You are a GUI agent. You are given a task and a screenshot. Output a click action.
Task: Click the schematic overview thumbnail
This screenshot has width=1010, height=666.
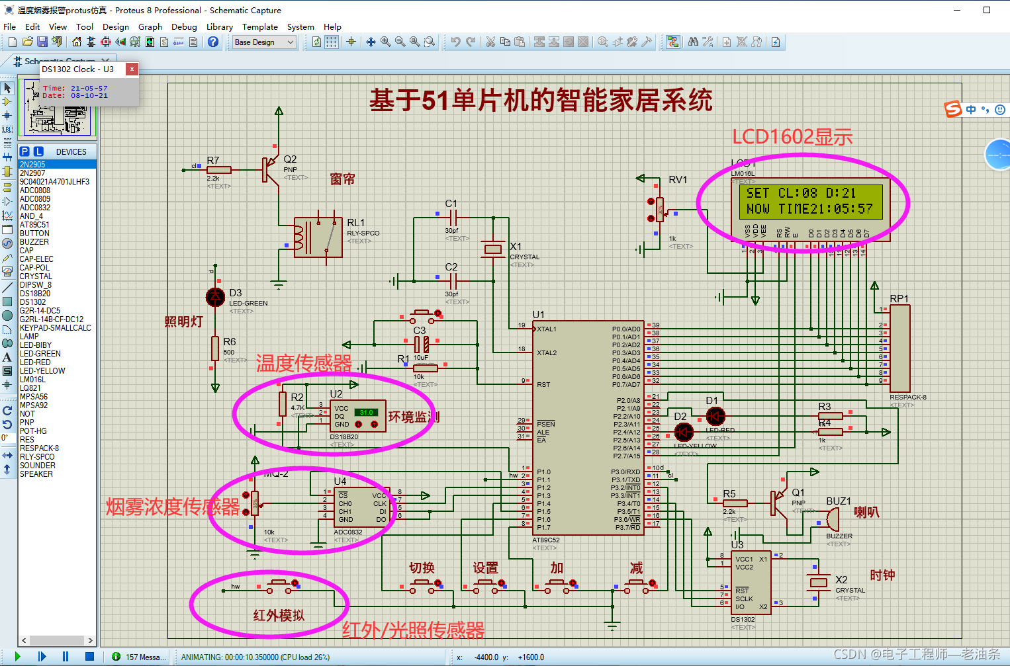(58, 108)
